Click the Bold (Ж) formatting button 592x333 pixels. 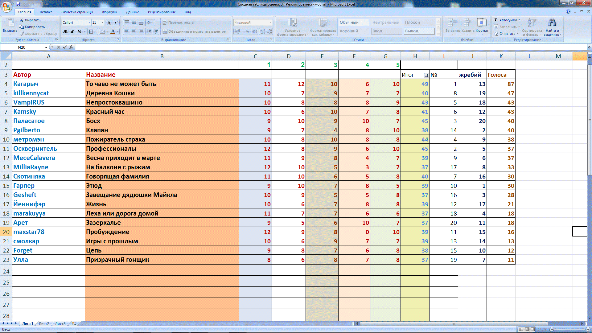pyautogui.click(x=65, y=31)
